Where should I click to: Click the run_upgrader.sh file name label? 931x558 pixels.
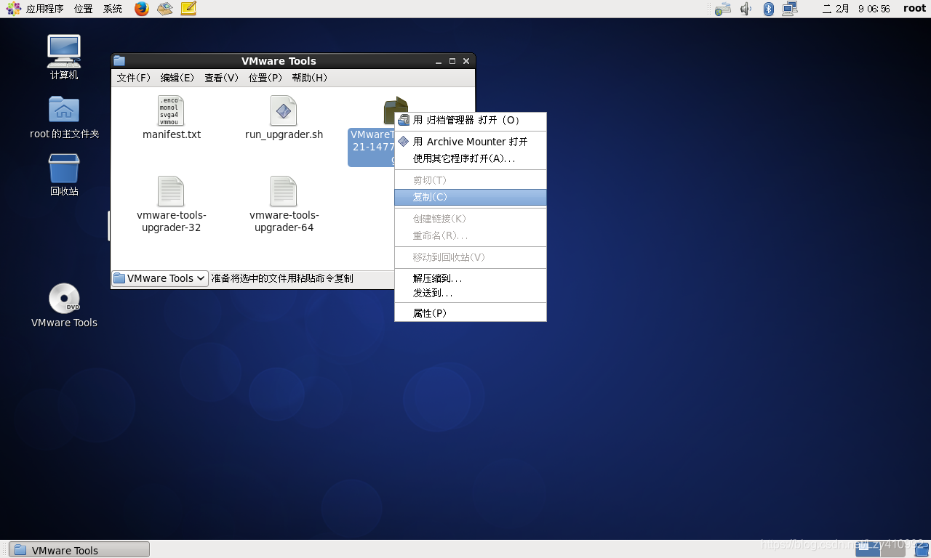pos(284,134)
